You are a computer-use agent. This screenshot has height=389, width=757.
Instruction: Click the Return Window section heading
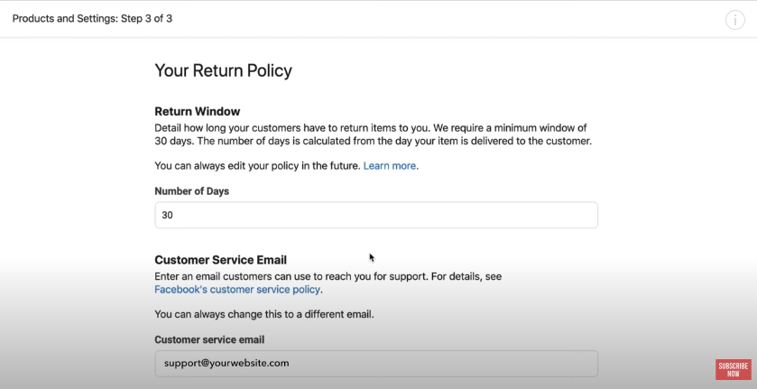click(x=197, y=112)
